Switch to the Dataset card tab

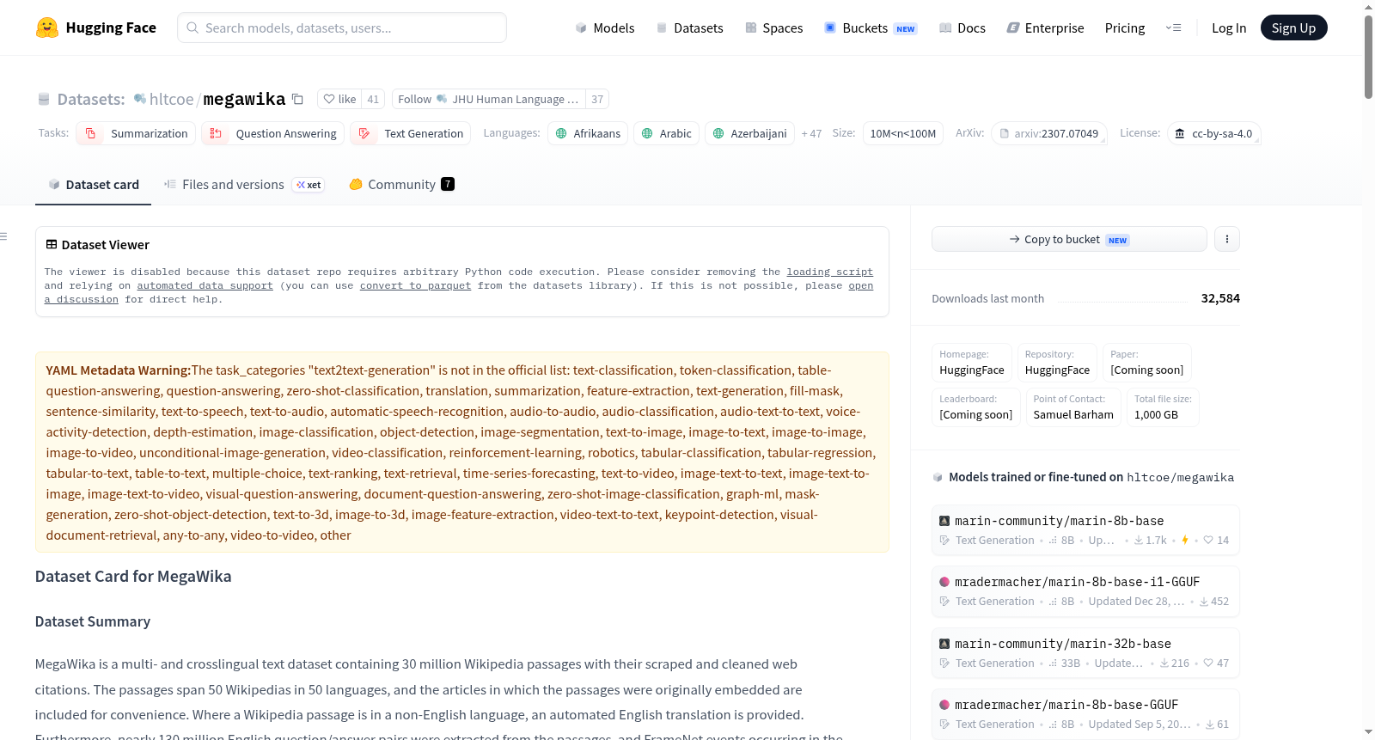(93, 184)
